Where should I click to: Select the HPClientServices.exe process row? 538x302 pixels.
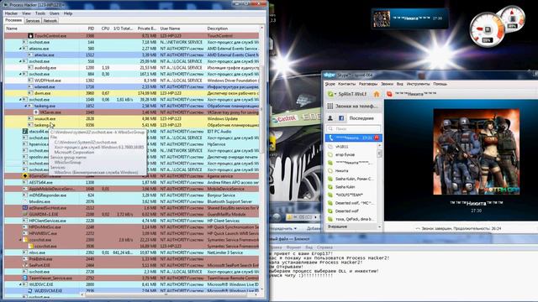132,221
